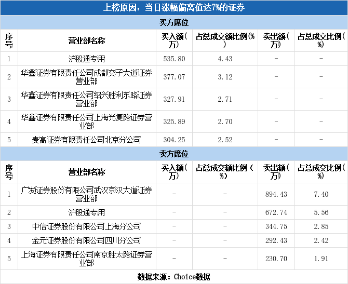Select the buy amount 325.89
Image resolution: width=348 pixels, height=284 pixels.
(x=174, y=121)
